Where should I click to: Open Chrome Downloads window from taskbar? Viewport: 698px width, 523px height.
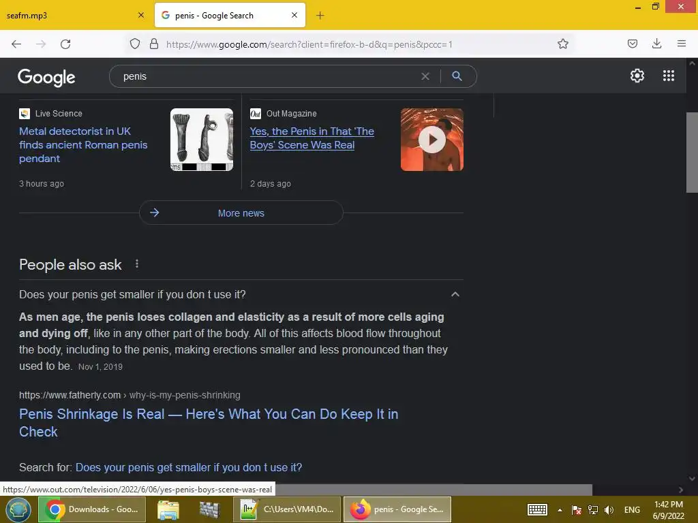(92, 509)
